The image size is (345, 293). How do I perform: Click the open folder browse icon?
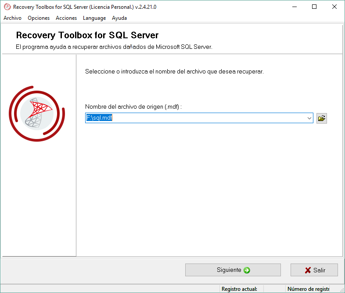pos(321,118)
